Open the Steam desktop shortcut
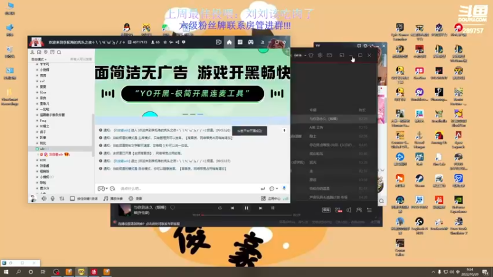This screenshot has width=493, height=277. point(420,180)
